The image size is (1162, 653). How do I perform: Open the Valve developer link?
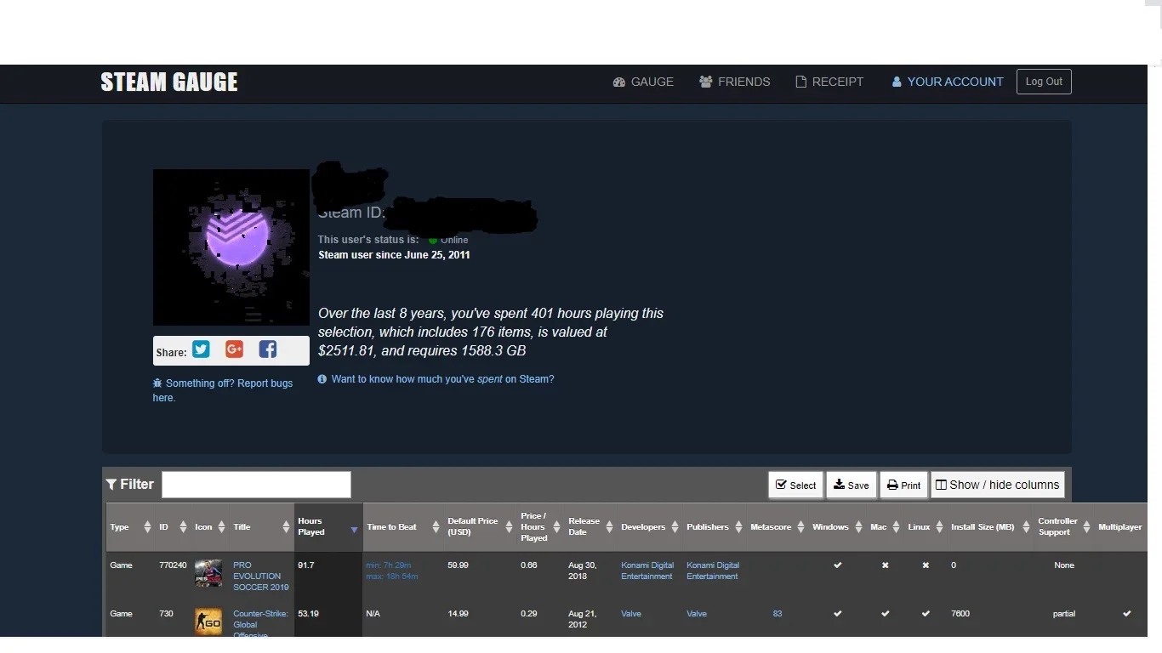631,614
